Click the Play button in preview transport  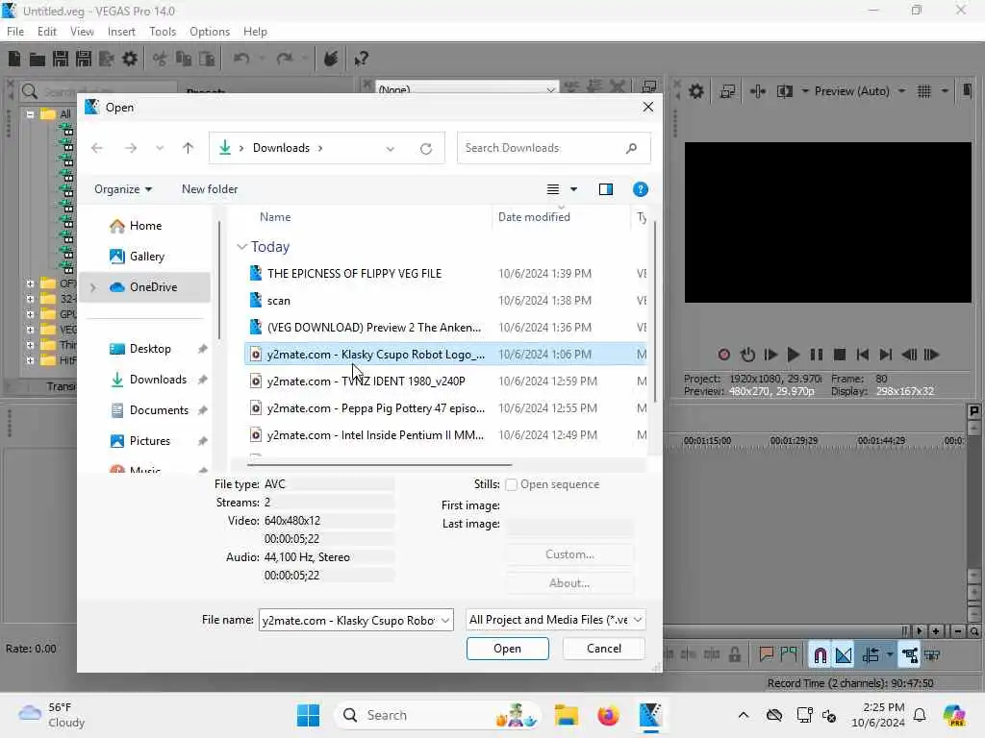point(793,356)
